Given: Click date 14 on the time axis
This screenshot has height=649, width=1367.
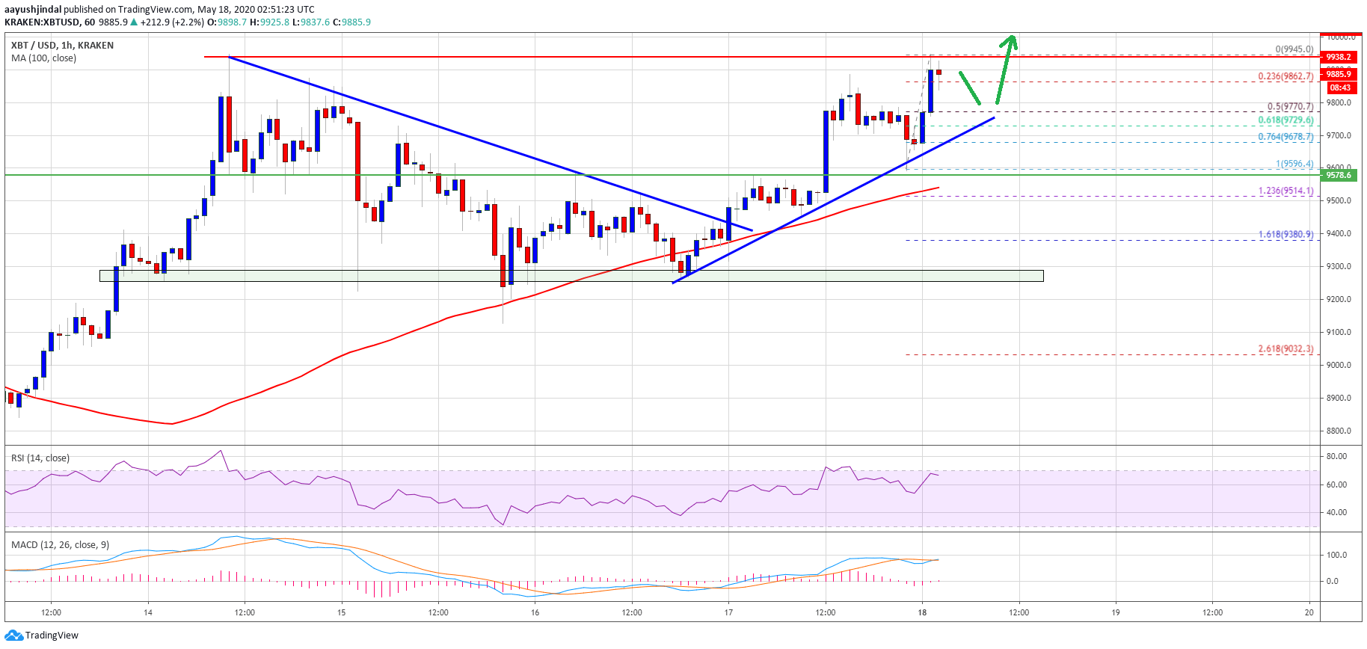Looking at the screenshot, I should [x=148, y=612].
